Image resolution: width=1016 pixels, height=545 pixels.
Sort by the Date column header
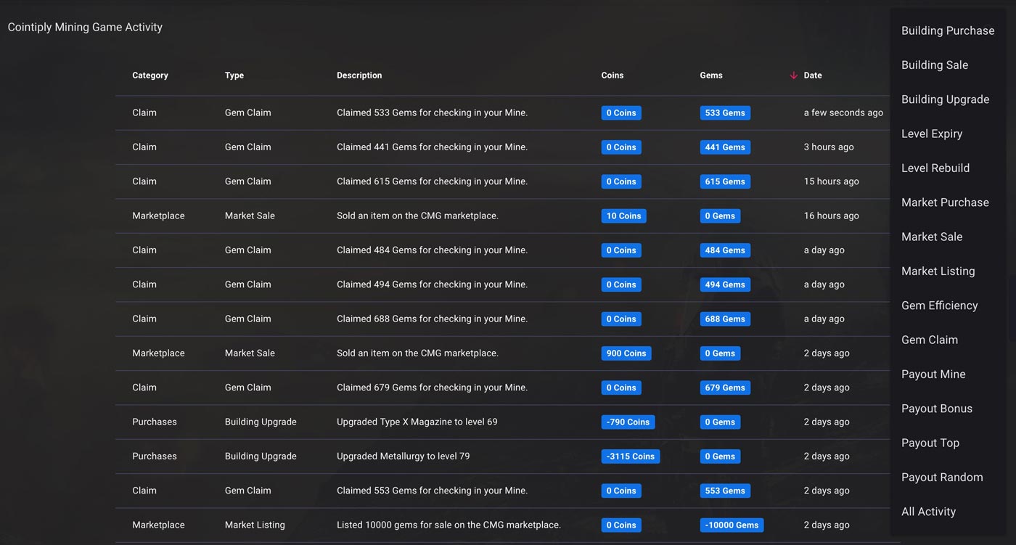point(813,75)
